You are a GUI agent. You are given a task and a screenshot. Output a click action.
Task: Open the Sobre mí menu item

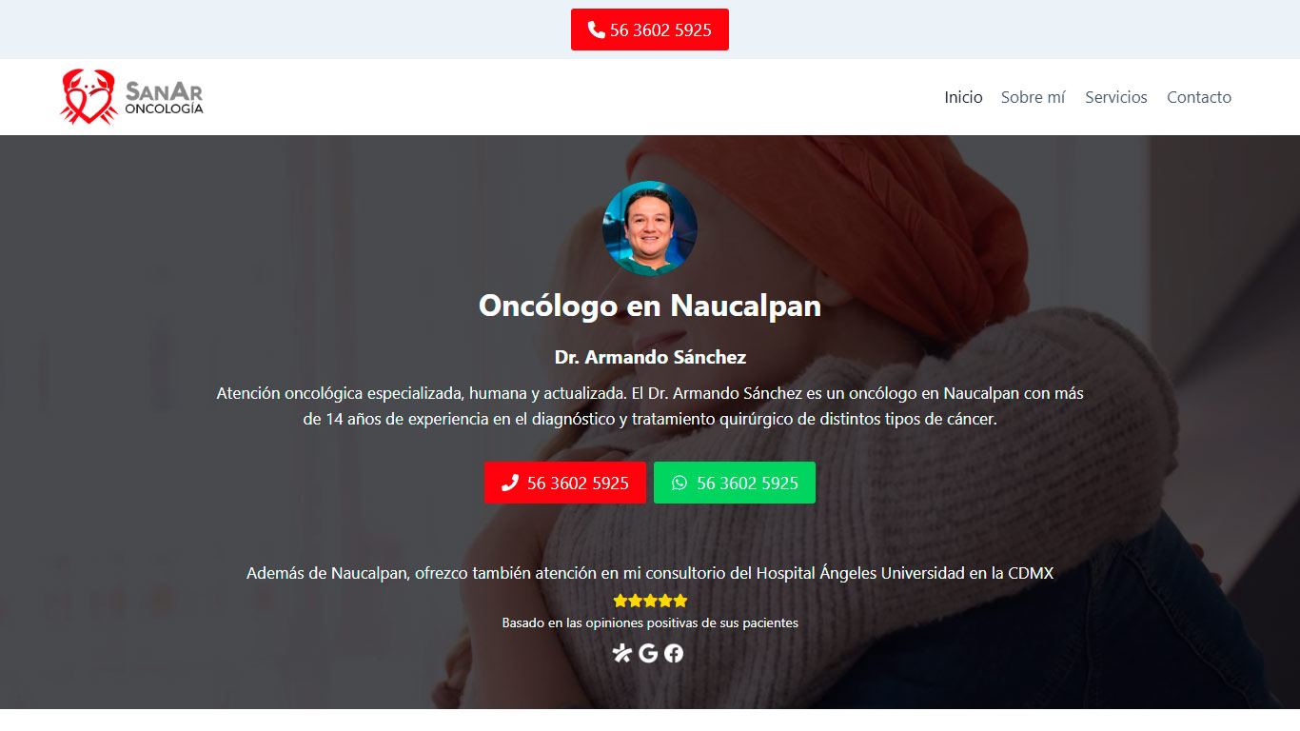(x=1033, y=97)
